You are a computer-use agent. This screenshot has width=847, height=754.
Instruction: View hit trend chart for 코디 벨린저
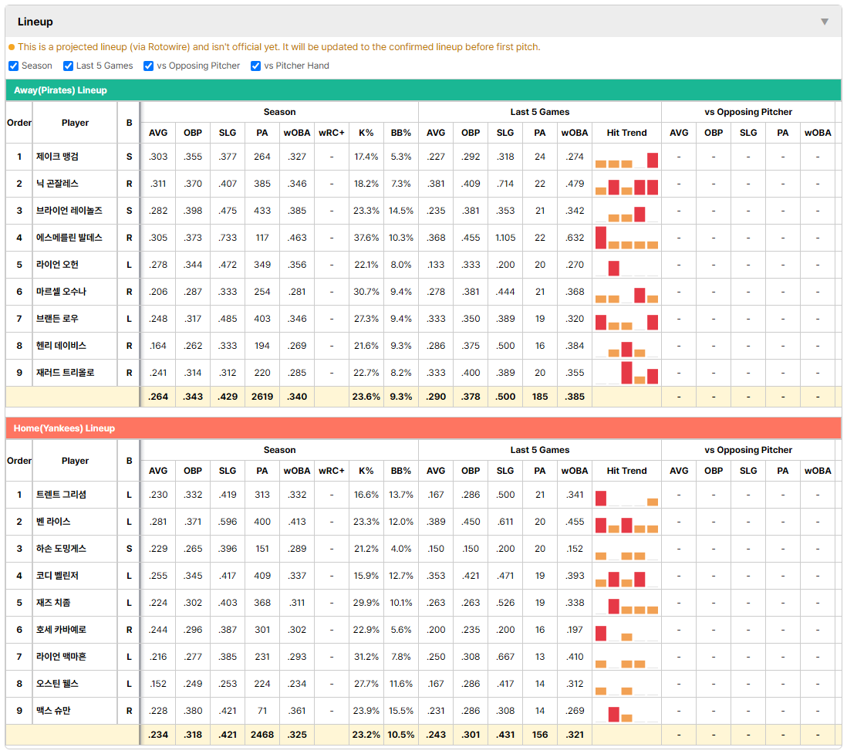click(x=626, y=576)
